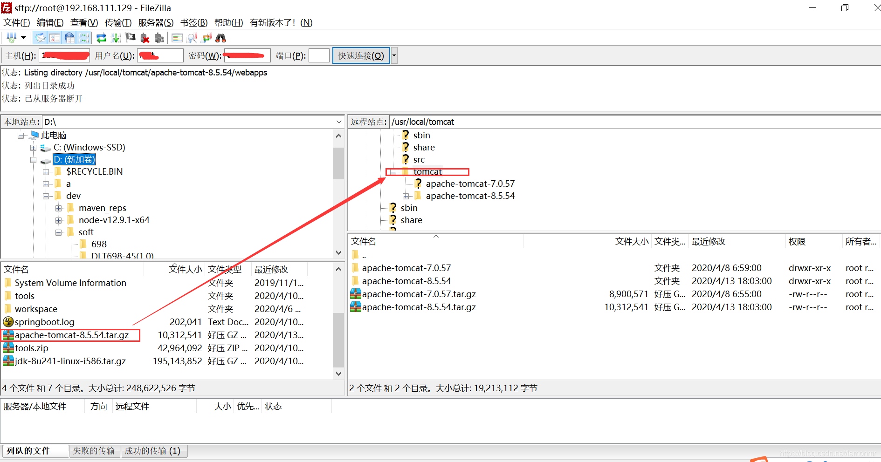881x462 pixels.
Task: Open the Site Manager icon
Action: (x=12, y=38)
